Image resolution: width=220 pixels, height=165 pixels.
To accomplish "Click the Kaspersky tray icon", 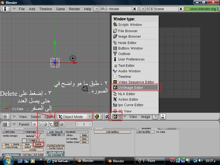I will point(173,160).
